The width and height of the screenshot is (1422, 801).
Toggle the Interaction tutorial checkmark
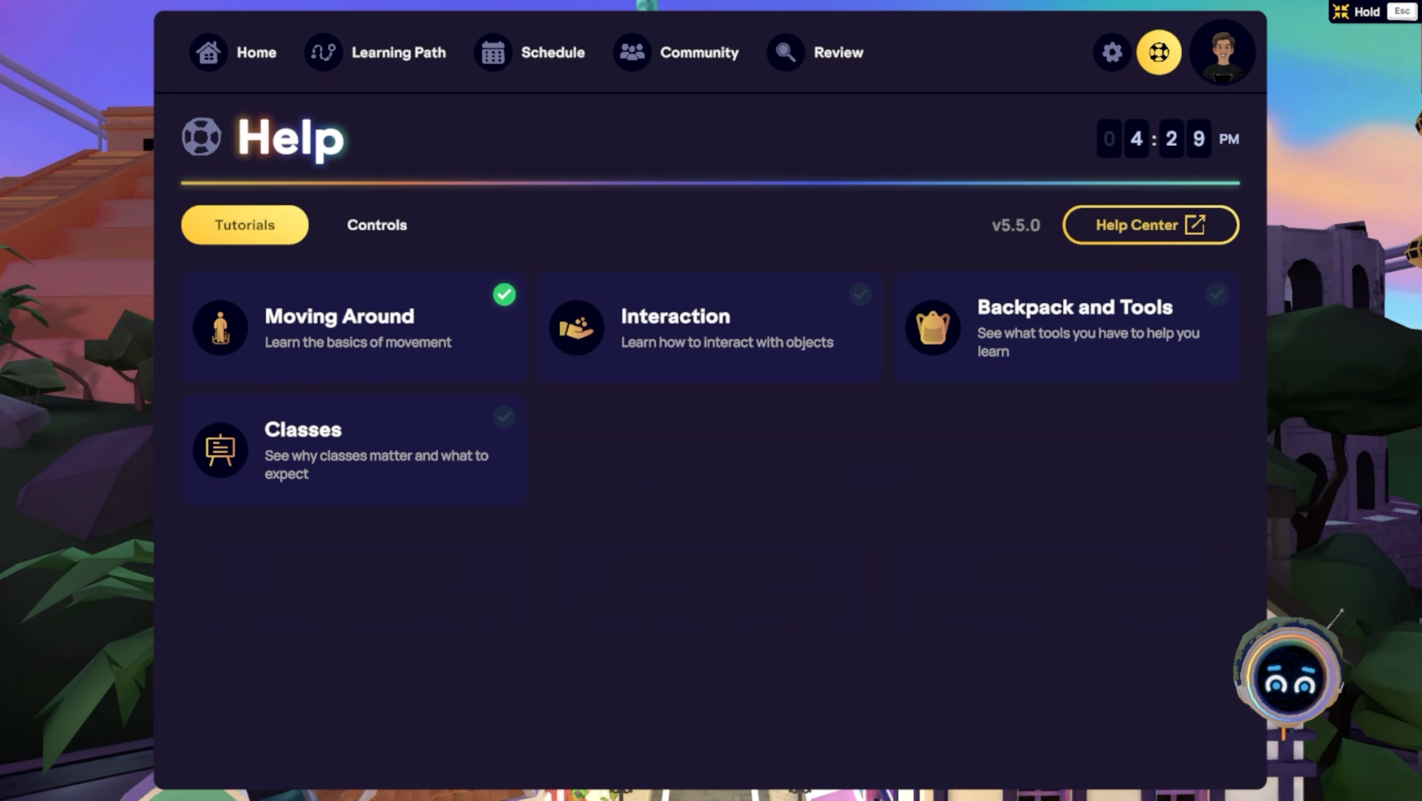click(860, 294)
